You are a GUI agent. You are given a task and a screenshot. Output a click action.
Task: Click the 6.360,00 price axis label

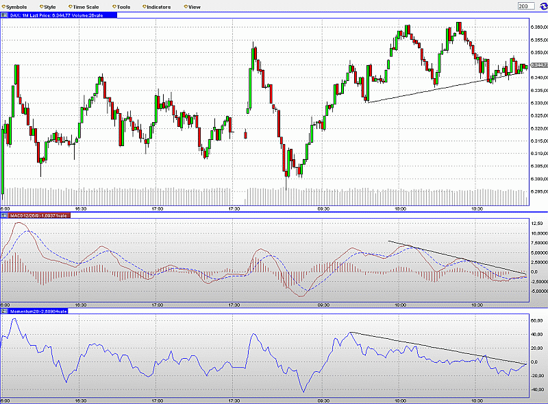538,27
